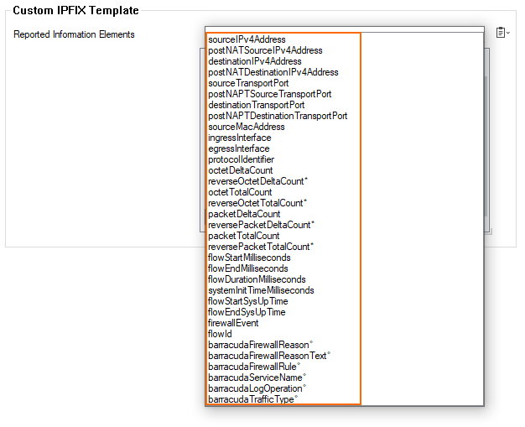The width and height of the screenshot is (525, 427).
Task: Choose egressInterface element
Action: pos(239,148)
